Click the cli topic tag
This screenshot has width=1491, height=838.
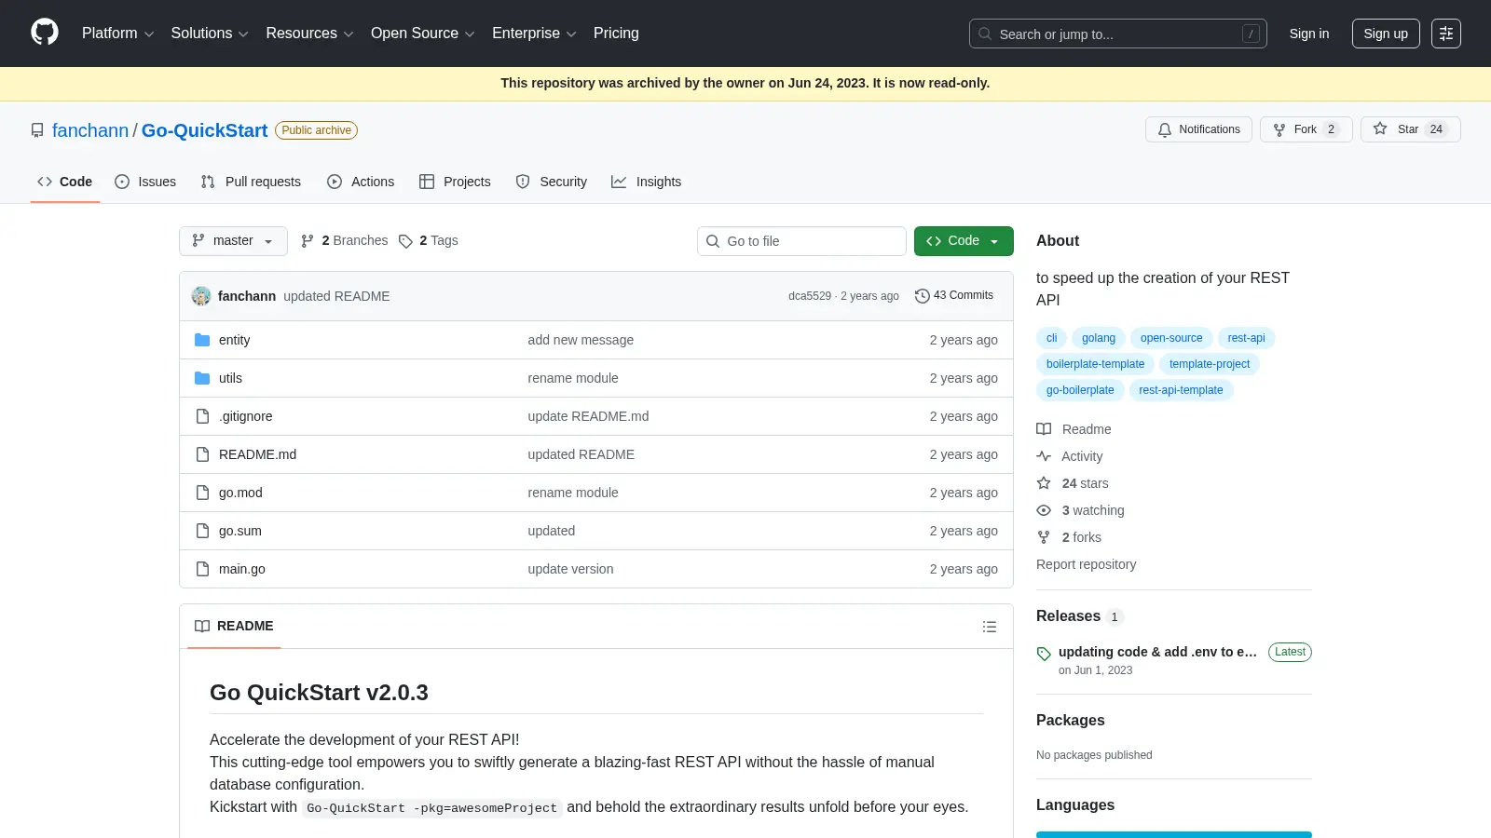[x=1051, y=338]
